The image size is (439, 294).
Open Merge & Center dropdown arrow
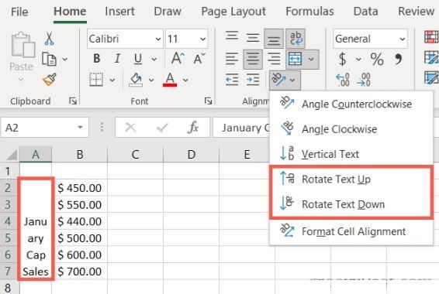click(x=311, y=60)
